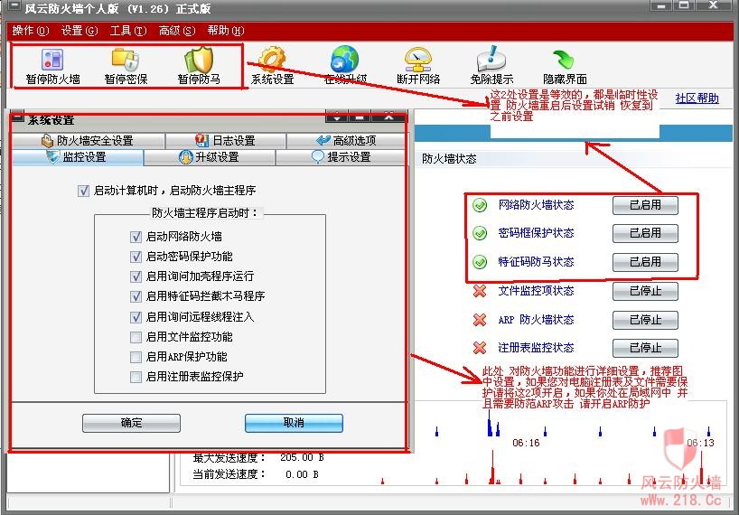Click the 免除提示 speech bubble icon
The width and height of the screenshot is (739, 515).
click(x=491, y=59)
